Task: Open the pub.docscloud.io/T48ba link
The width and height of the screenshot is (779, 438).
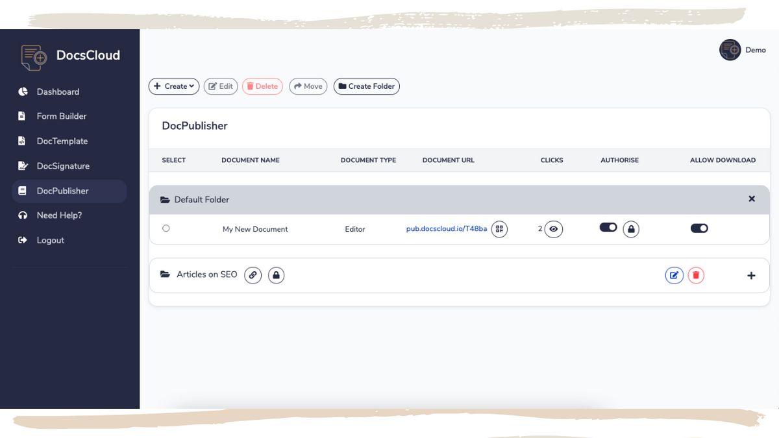Action: (x=446, y=229)
